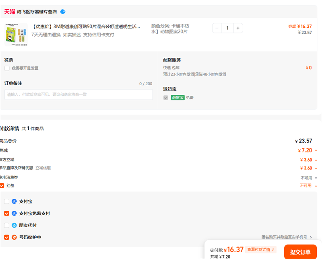The width and height of the screenshot is (322, 259).
Task: Click the Alipay icon next to 支付宝
Action: click(x=14, y=201)
